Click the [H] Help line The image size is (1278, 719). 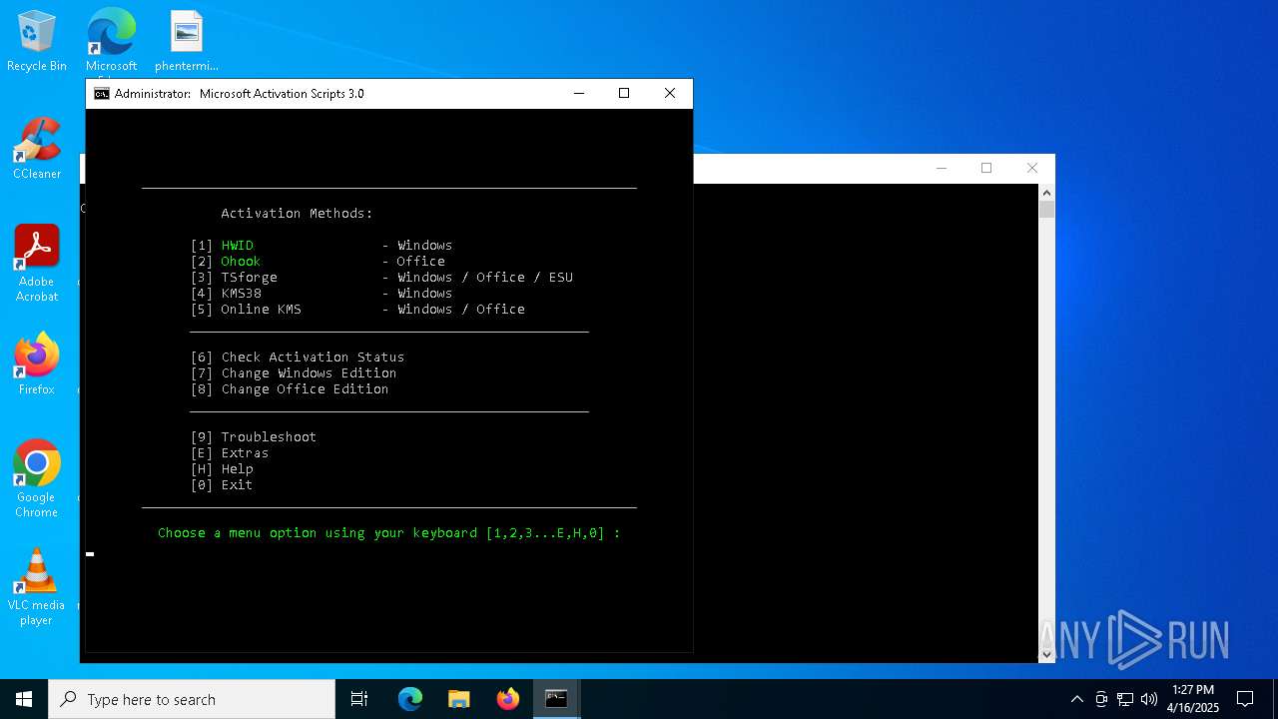pyautogui.click(x=222, y=468)
